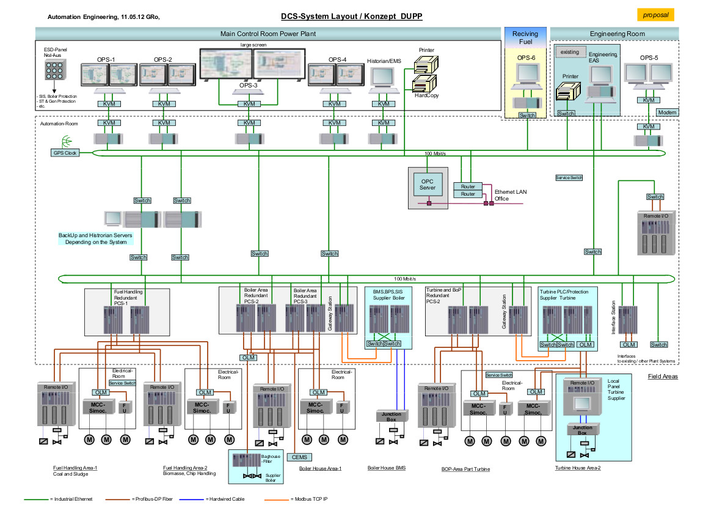714x505 pixels.
Task: Click the dashed existing label box
Action: coord(570,52)
